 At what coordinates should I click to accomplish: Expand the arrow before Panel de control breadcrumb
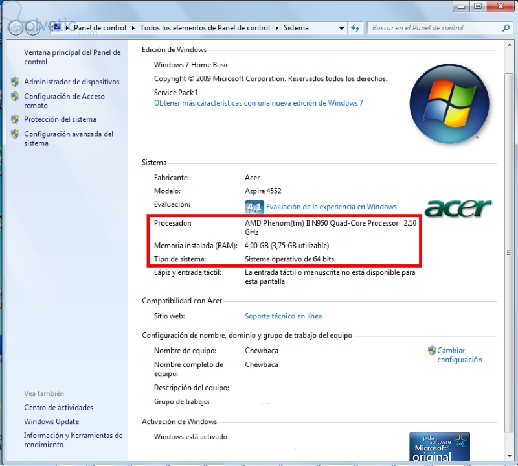[x=67, y=28]
